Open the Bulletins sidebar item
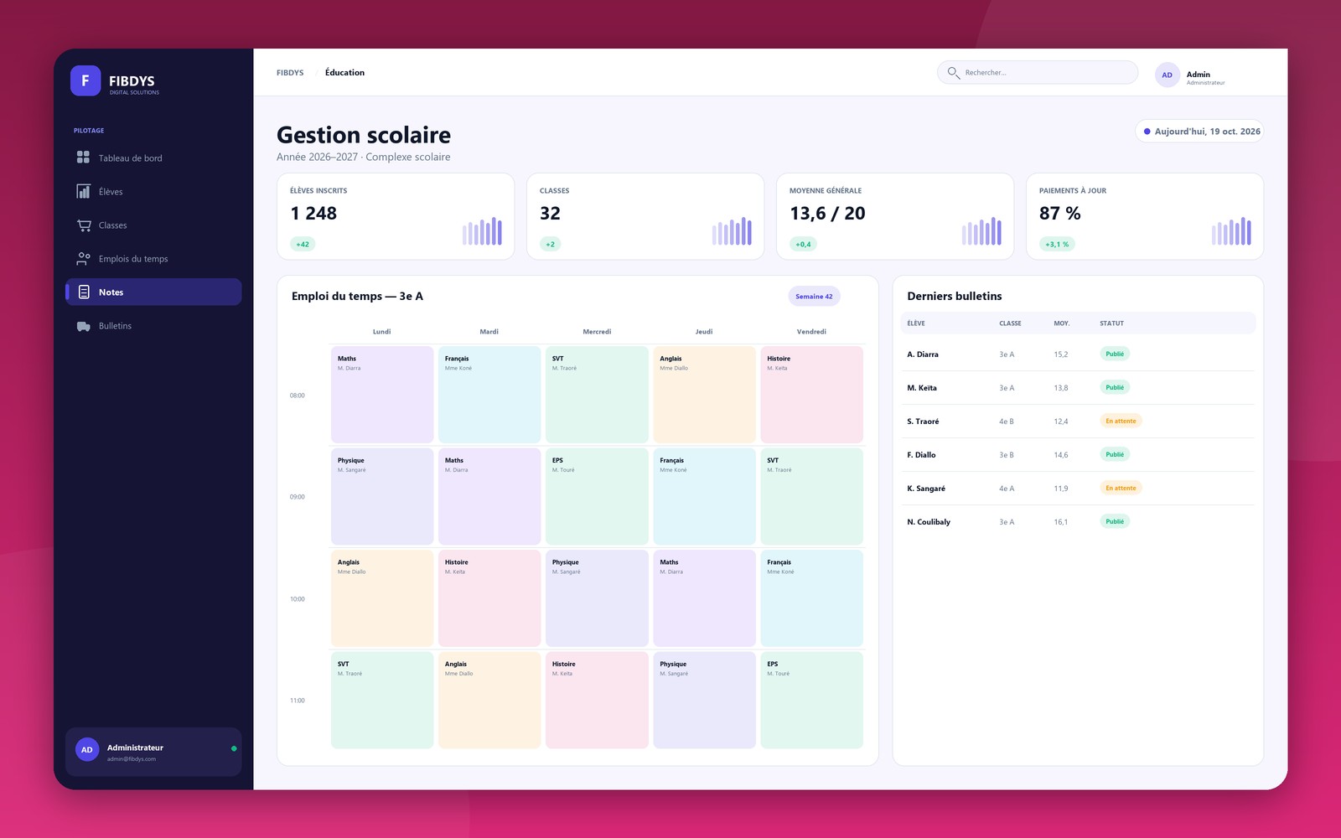The width and height of the screenshot is (1341, 838). pyautogui.click(x=153, y=325)
